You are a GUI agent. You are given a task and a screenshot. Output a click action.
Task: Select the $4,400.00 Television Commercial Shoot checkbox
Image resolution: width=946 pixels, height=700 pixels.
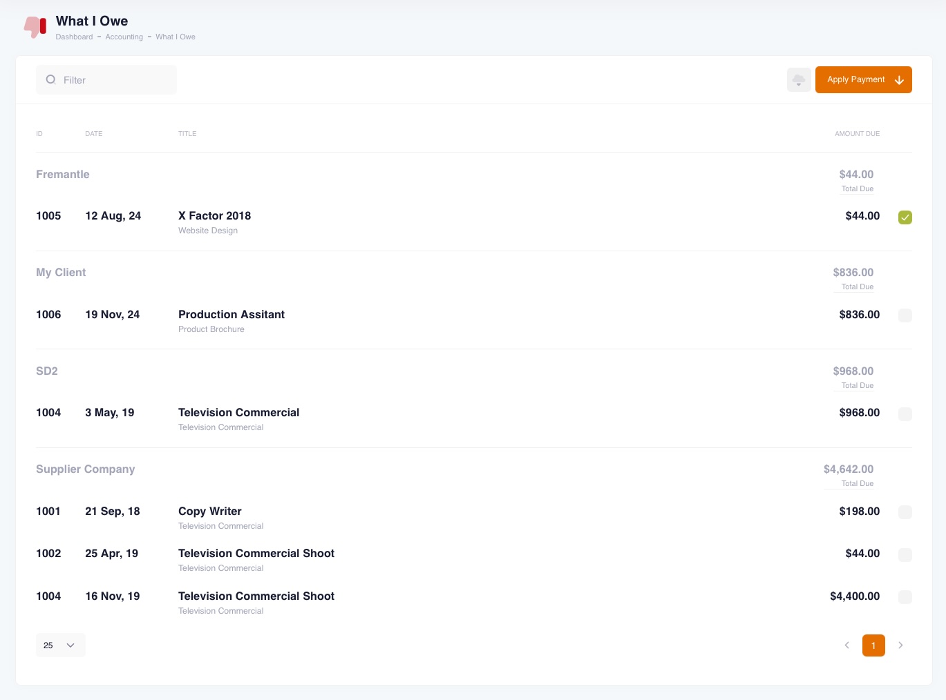pyautogui.click(x=905, y=597)
